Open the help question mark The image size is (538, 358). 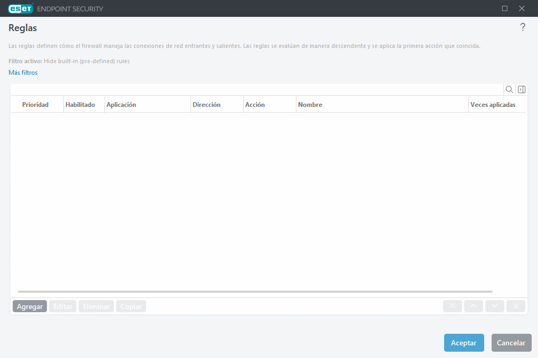coord(523,27)
